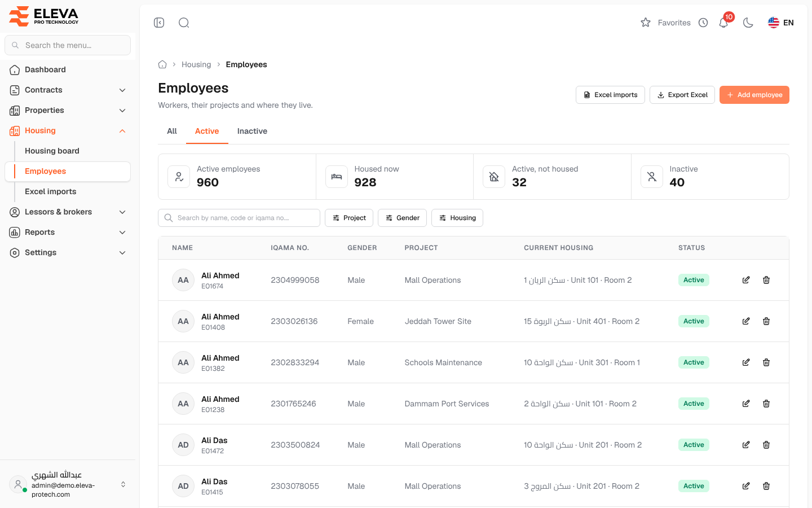Screen dimensions: 812x508
Task: Go to Dashboard in sidebar
Action: pyautogui.click(x=68, y=69)
